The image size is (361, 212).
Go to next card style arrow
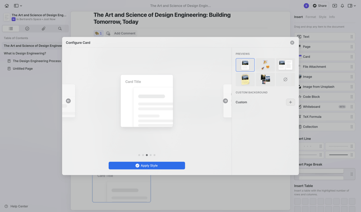click(x=225, y=101)
